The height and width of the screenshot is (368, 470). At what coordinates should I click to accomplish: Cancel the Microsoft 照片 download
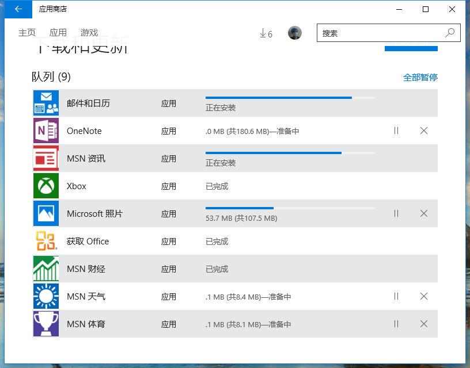(x=424, y=213)
